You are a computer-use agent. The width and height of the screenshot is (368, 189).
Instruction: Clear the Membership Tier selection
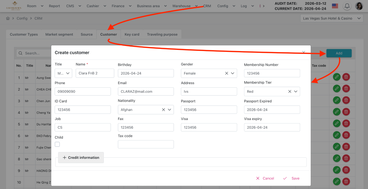(x=290, y=92)
